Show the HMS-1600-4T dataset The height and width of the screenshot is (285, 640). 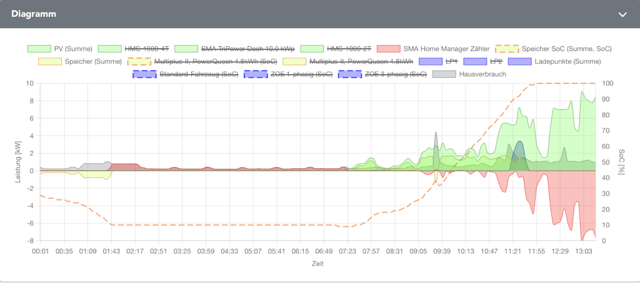tap(134, 49)
